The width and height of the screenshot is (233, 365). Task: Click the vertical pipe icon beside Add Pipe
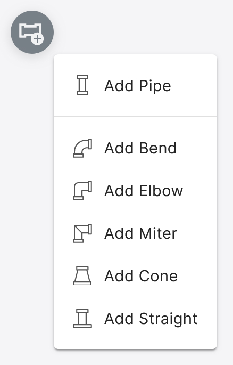tap(82, 85)
